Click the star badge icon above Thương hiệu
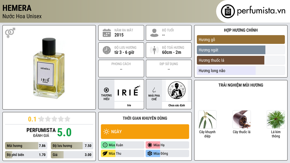290x163 pixels. [x=106, y=90]
